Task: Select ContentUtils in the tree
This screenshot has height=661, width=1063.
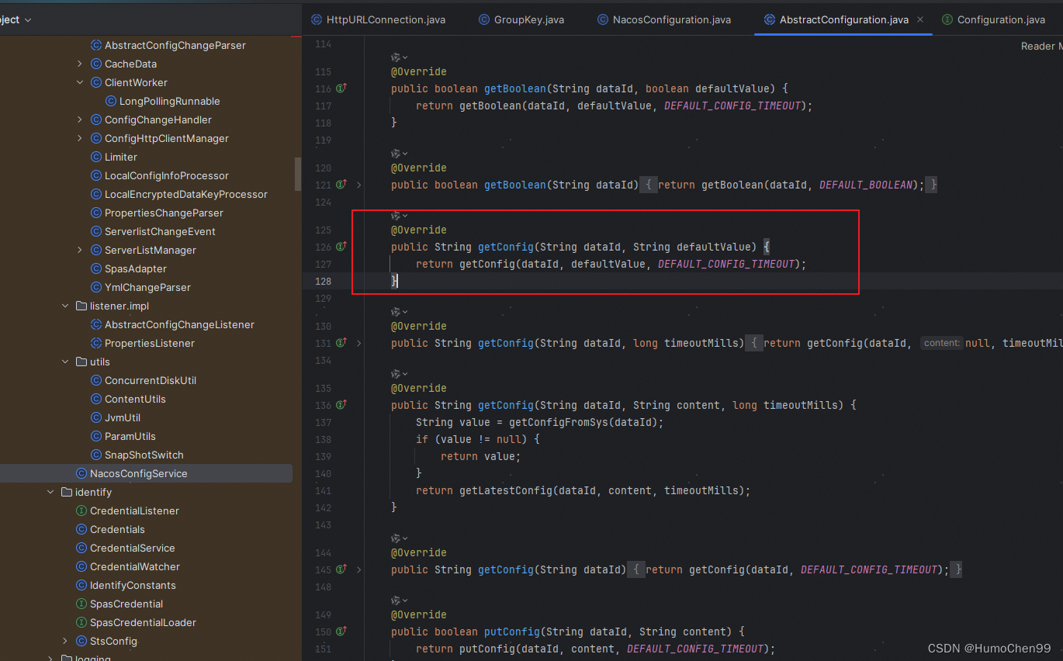Action: pyautogui.click(x=135, y=400)
